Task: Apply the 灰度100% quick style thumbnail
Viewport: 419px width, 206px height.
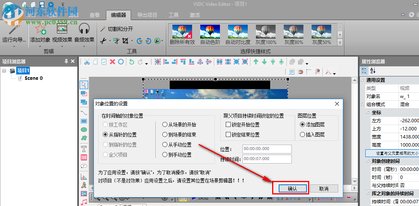Action: point(266,35)
